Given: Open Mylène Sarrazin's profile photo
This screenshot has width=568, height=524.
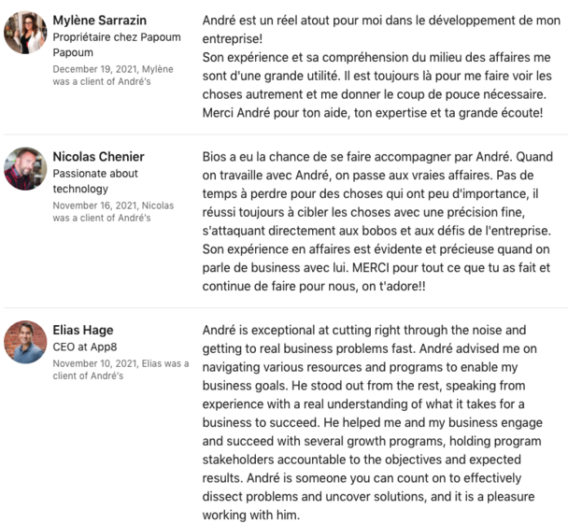Looking at the screenshot, I should (25, 33).
